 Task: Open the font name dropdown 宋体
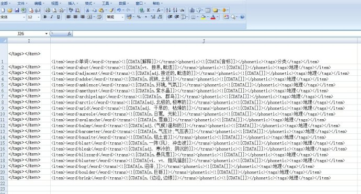coord(13,17)
